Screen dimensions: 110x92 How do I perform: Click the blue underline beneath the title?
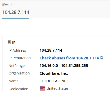[16, 18]
